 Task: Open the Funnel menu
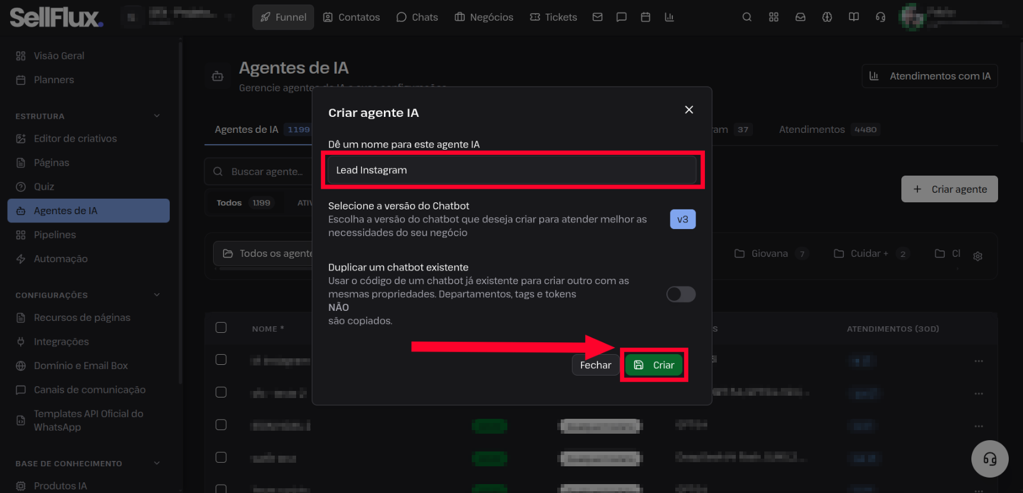point(283,17)
